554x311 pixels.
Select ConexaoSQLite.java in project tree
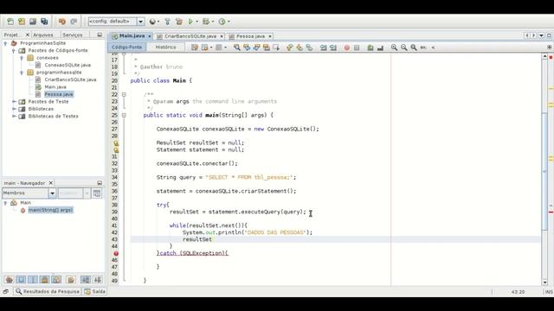point(68,66)
